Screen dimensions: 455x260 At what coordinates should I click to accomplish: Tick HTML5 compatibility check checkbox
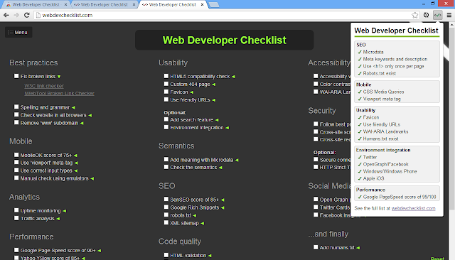(166, 76)
